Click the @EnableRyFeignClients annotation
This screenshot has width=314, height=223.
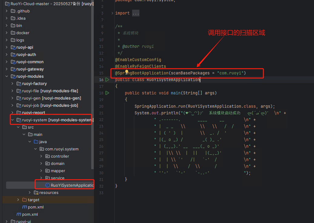(x=141, y=66)
